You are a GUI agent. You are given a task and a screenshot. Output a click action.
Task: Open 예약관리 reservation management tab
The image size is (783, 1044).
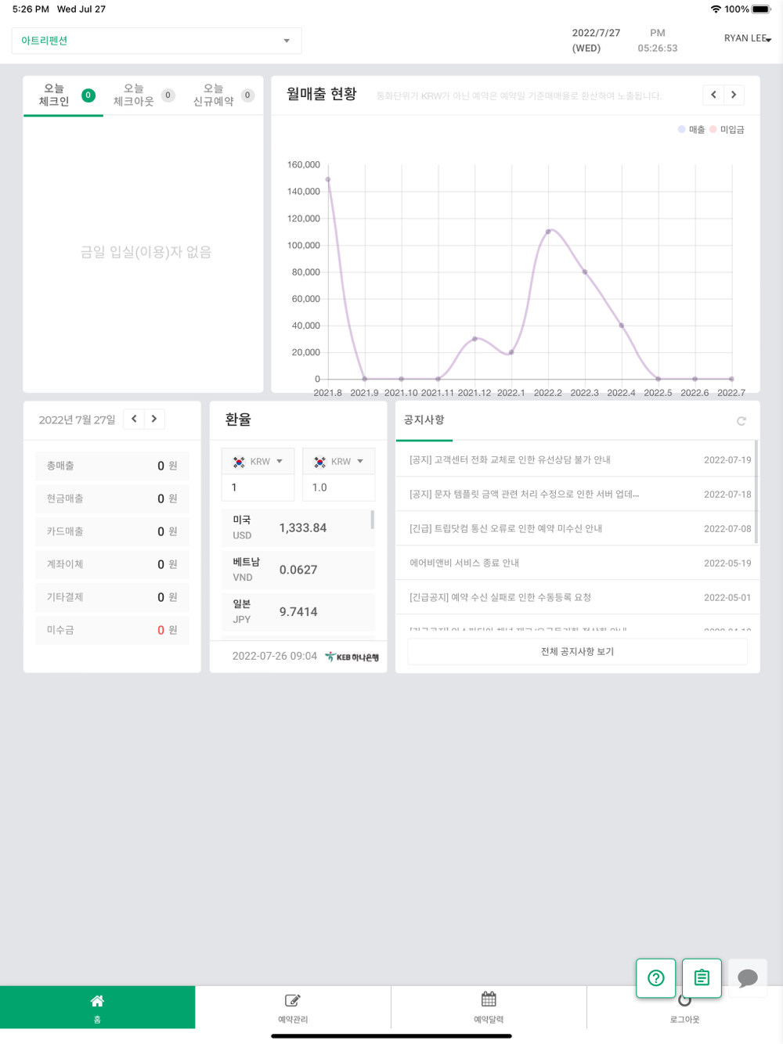(293, 1008)
